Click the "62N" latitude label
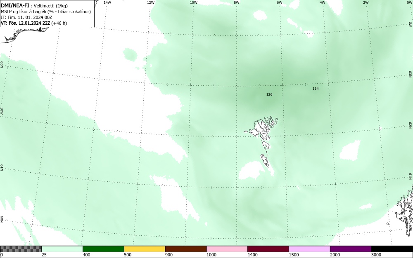 411,125
